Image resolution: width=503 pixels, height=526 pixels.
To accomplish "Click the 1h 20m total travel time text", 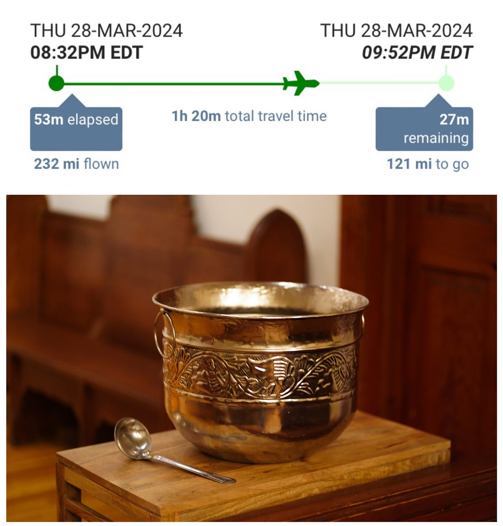I will 249,116.
